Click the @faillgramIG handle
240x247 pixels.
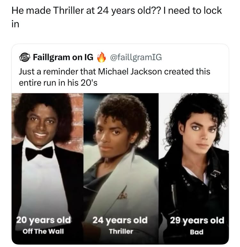(x=136, y=57)
